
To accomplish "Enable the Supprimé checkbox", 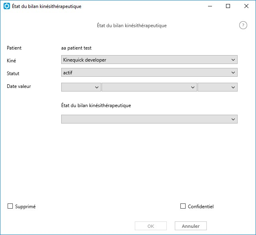I will pyautogui.click(x=10, y=206).
